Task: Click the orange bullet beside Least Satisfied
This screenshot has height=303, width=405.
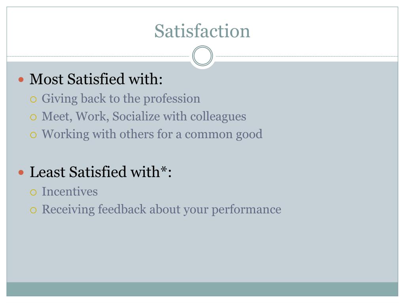Action: 21,172
